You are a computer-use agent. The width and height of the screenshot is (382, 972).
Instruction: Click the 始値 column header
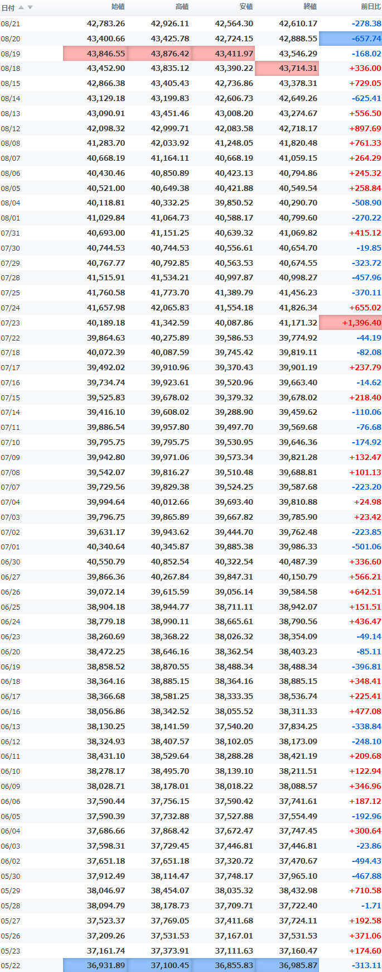[118, 7]
